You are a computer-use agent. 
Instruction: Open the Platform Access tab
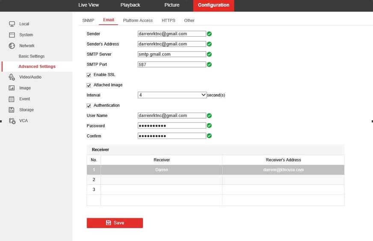click(x=138, y=20)
